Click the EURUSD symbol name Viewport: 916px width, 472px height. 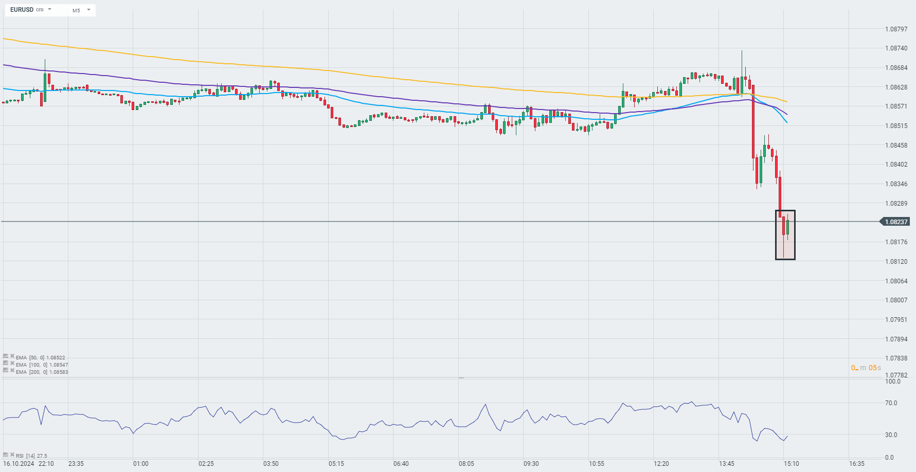click(22, 10)
